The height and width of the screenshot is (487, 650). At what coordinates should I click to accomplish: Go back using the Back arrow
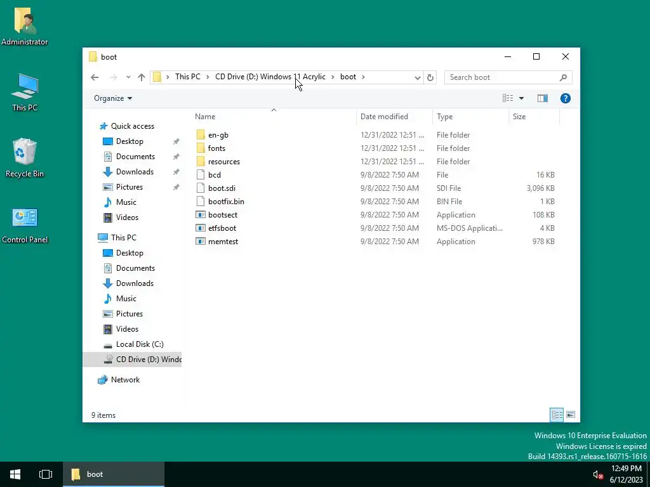point(95,77)
